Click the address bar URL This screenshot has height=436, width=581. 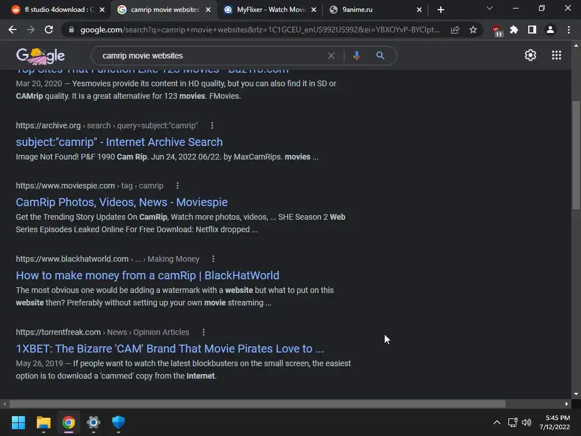[x=259, y=30]
